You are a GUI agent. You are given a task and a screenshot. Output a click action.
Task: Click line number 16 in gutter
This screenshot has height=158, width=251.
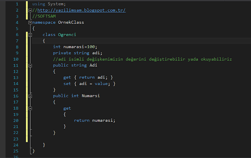pos(16,96)
